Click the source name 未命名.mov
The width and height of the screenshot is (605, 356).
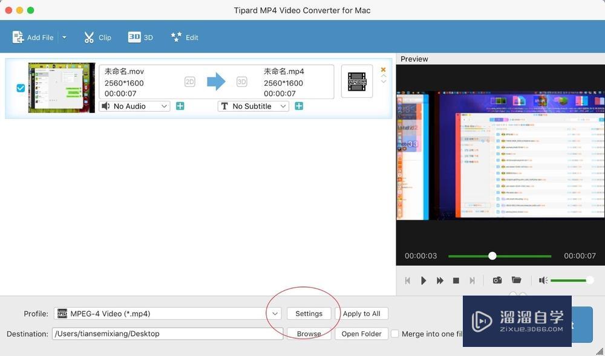click(x=124, y=71)
